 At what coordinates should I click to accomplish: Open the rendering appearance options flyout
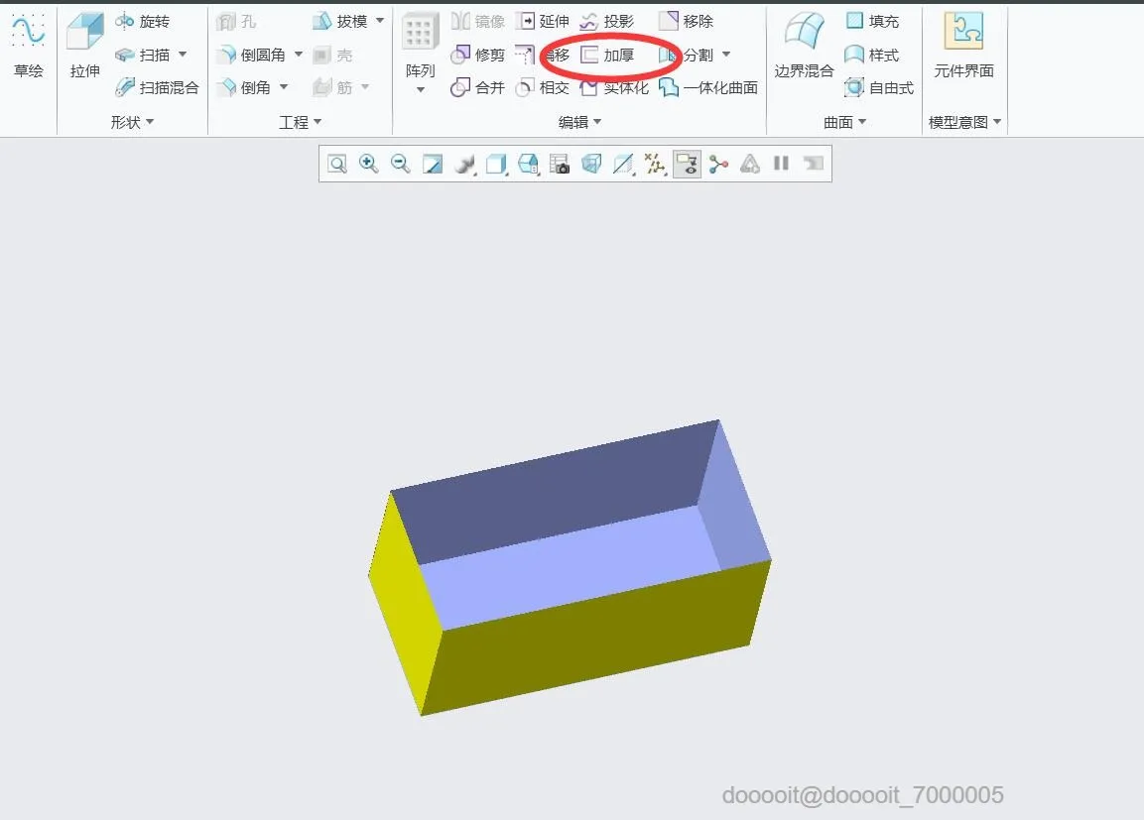tap(464, 164)
